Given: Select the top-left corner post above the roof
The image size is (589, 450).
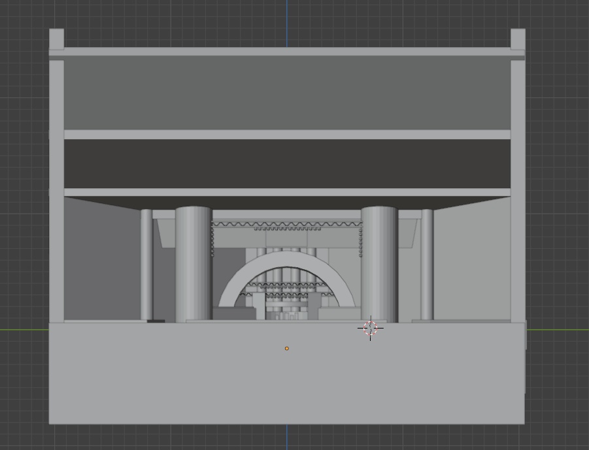Looking at the screenshot, I should (x=56, y=38).
